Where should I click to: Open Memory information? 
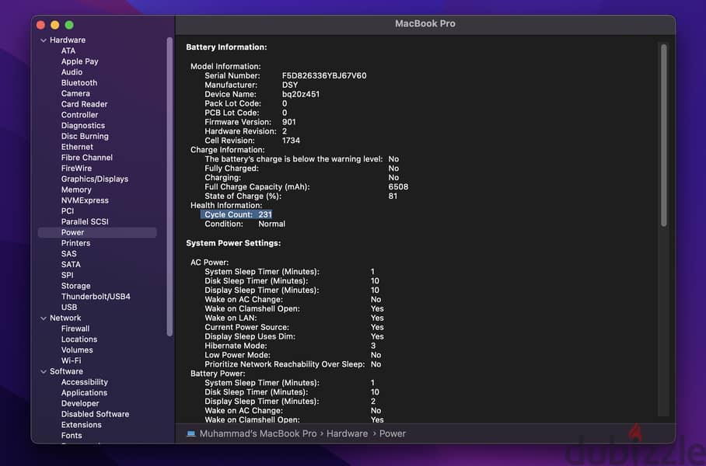click(76, 190)
